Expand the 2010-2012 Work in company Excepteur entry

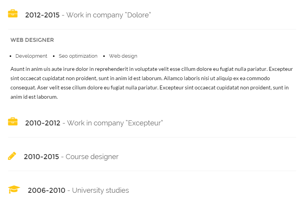152,123
